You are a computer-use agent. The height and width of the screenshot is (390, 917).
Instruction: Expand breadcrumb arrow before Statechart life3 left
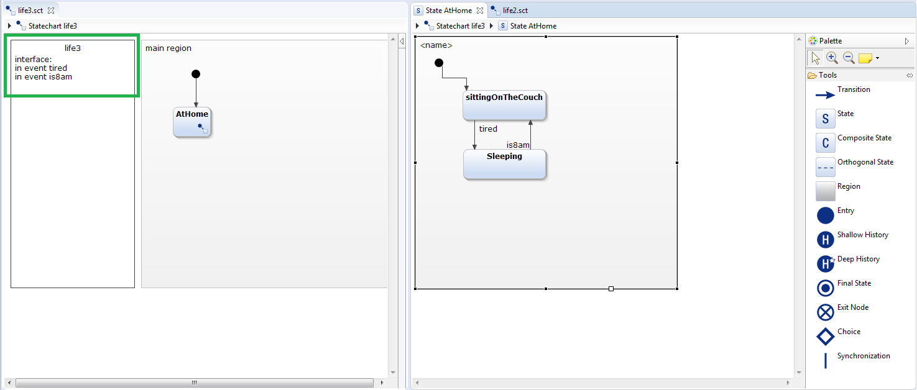pos(9,26)
